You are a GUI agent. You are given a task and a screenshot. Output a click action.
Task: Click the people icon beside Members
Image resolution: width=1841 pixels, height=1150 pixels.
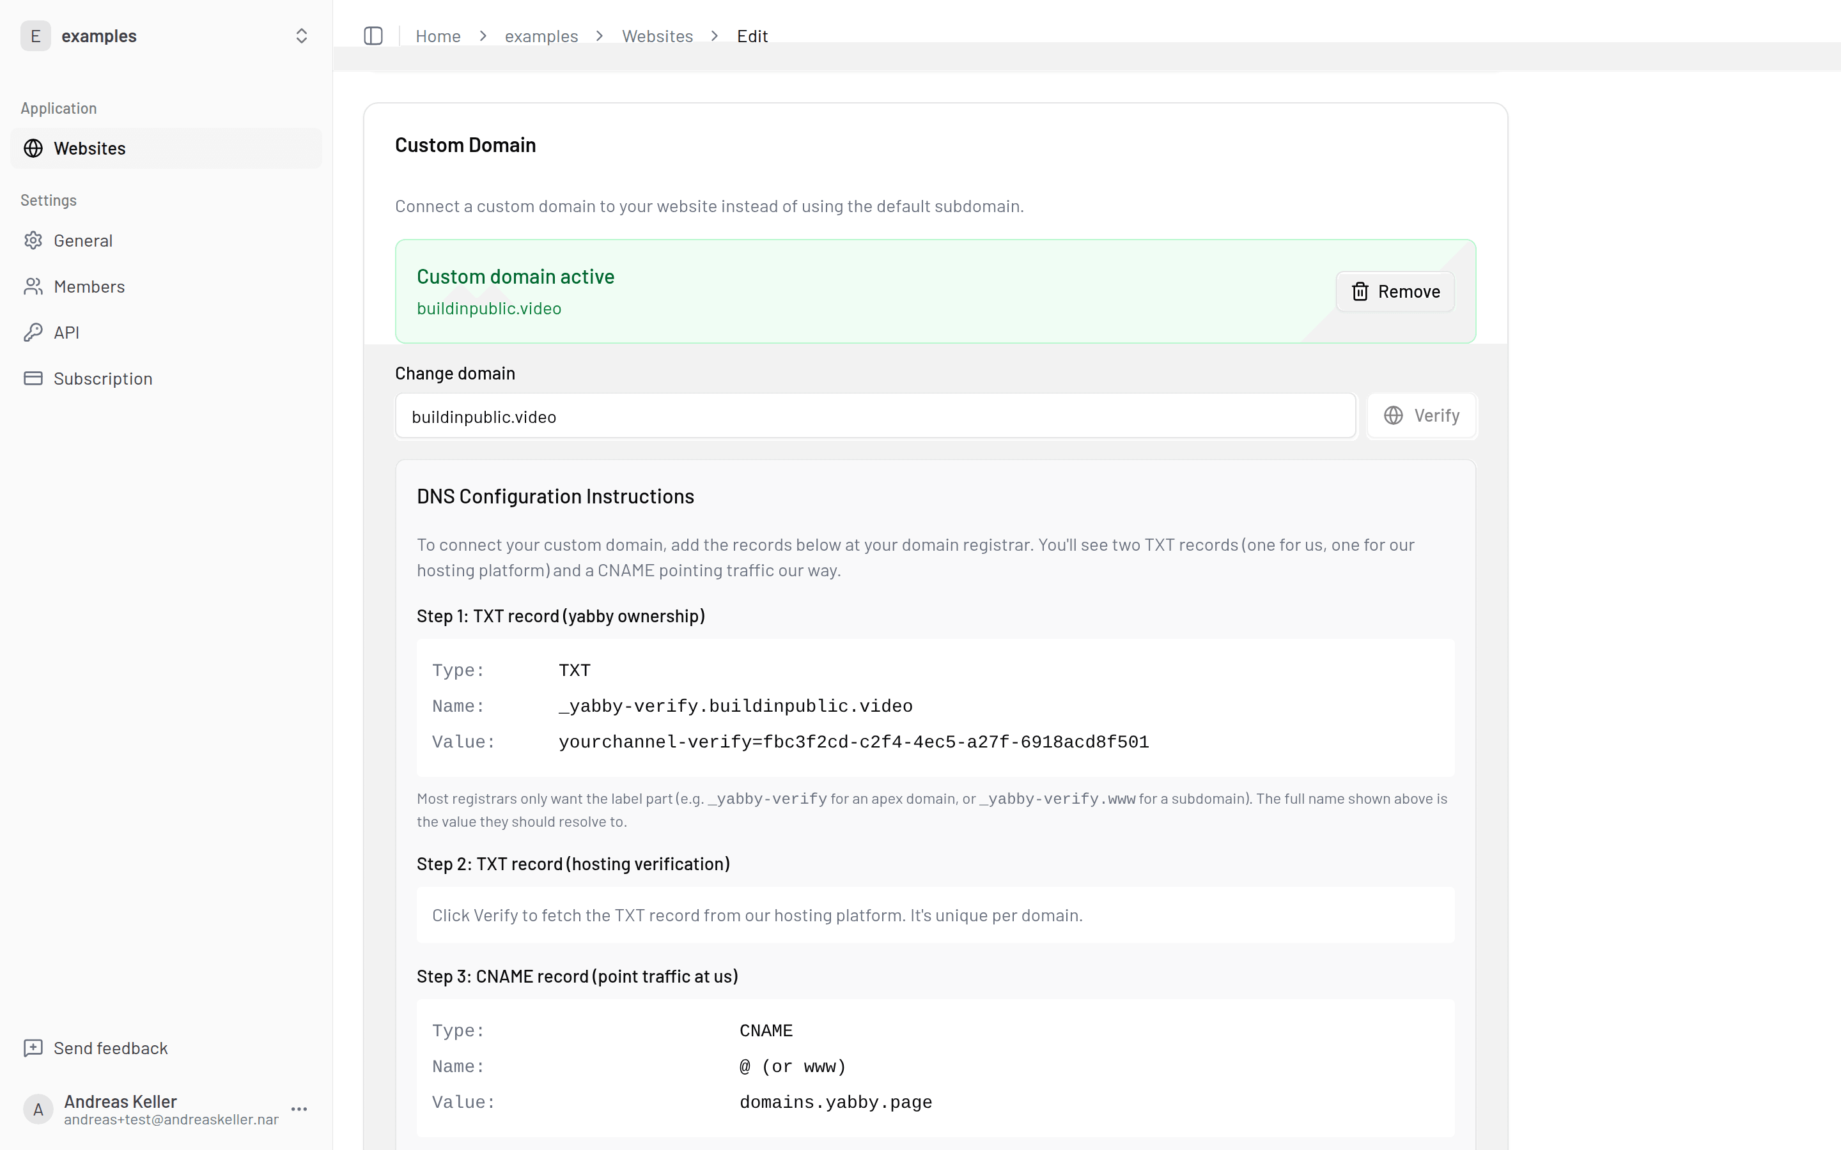[x=33, y=286]
